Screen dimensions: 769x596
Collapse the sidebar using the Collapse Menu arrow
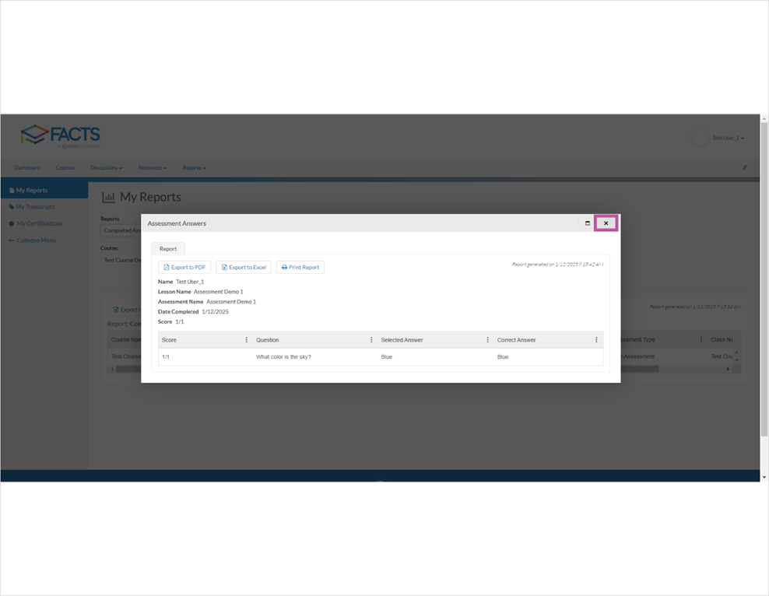11,240
